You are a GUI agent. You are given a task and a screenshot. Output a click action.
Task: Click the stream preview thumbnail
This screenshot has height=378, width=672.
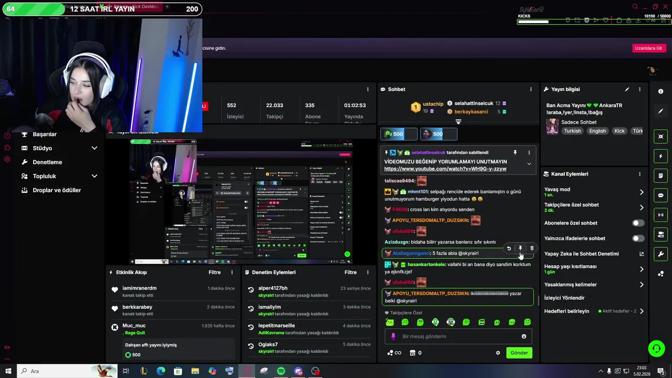click(241, 202)
